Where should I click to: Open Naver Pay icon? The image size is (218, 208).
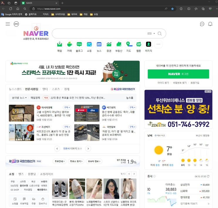pos(16,24)
